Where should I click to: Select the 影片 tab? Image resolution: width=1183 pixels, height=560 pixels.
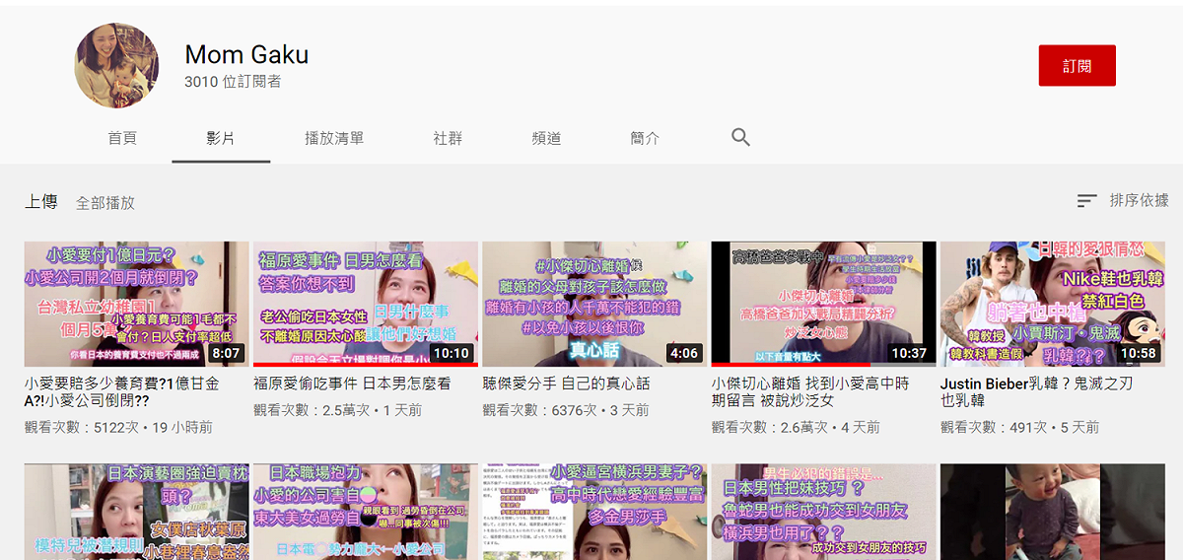(221, 138)
